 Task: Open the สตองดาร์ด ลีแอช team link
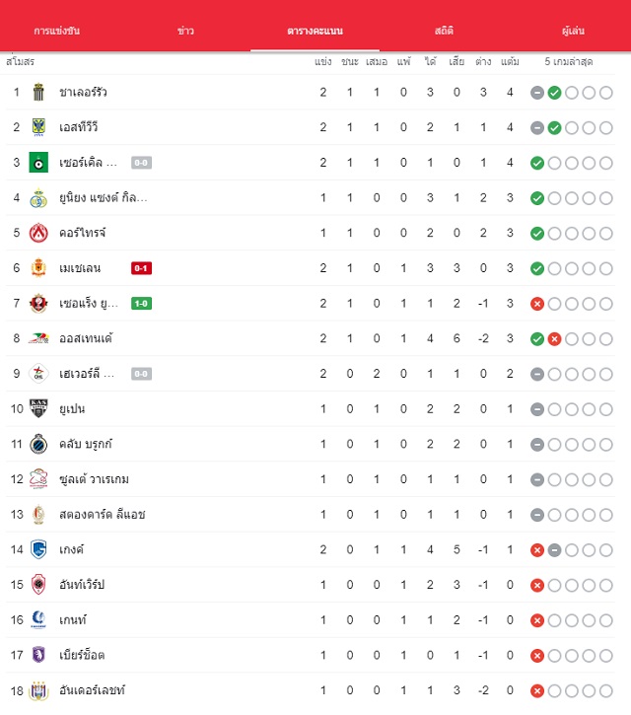103,515
